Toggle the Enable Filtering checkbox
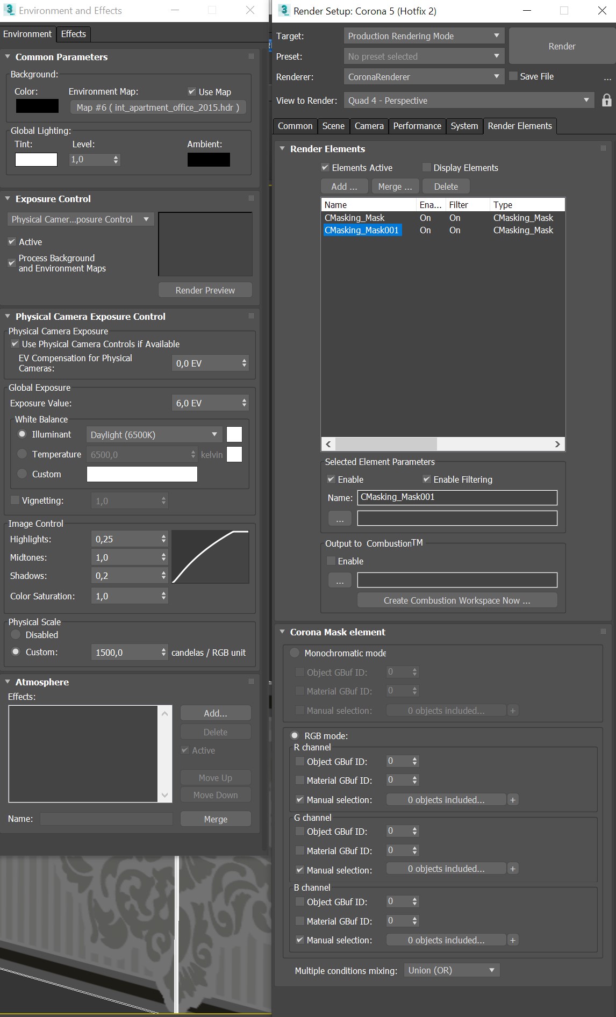This screenshot has width=616, height=1017. click(427, 479)
